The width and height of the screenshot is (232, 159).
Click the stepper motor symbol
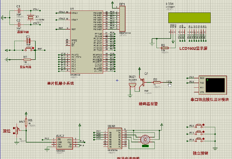[145, 139]
